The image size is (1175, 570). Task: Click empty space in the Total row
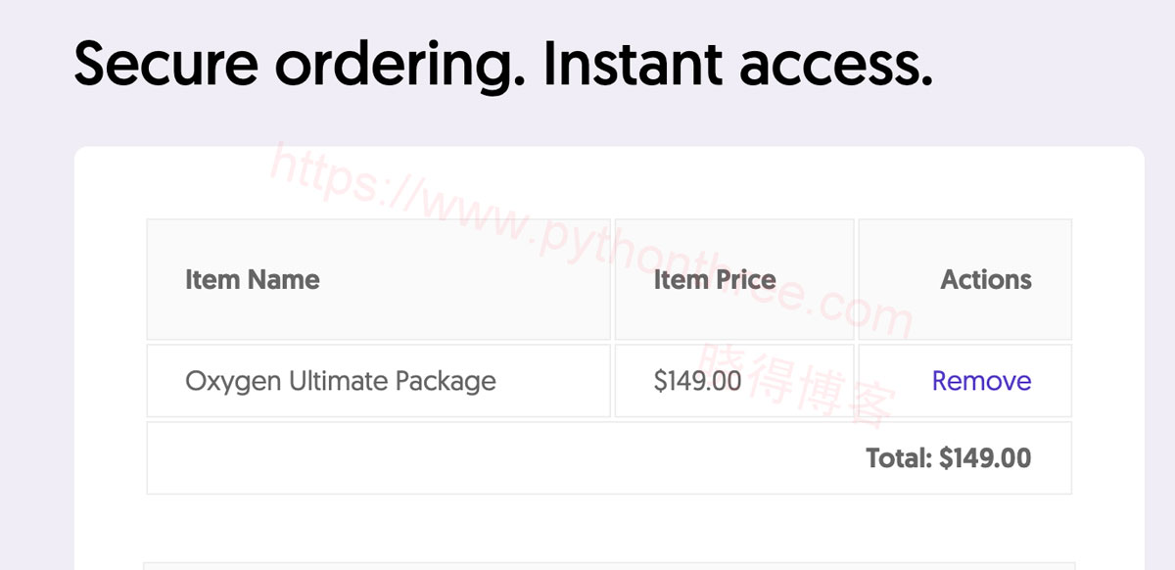pos(490,458)
